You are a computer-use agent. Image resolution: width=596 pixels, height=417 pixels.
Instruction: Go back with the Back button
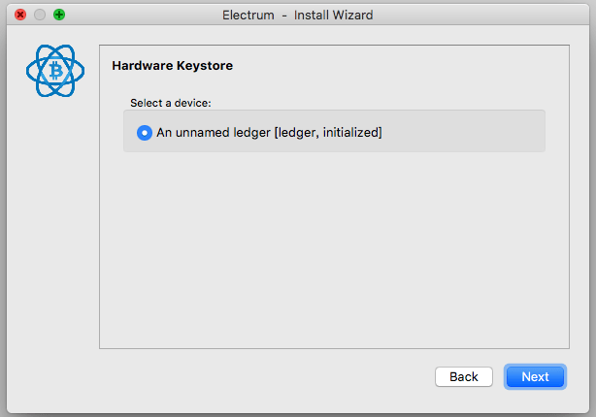(x=463, y=376)
